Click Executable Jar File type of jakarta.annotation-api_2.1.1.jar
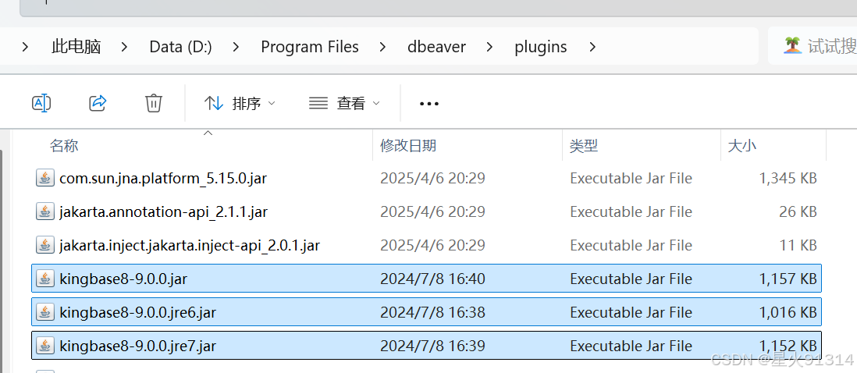857x373 pixels. (x=631, y=212)
